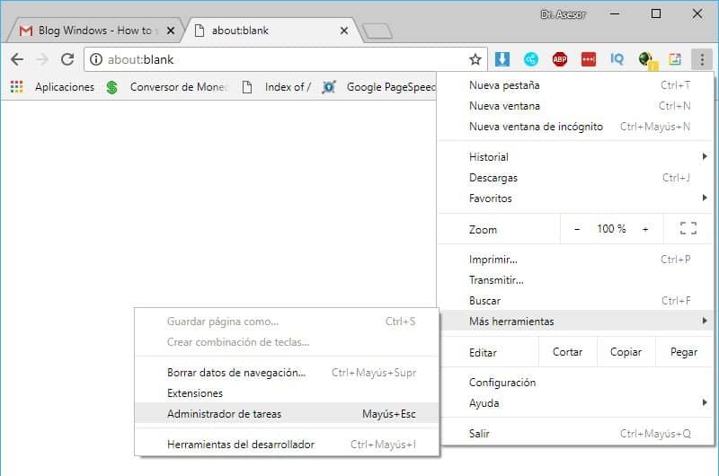Image resolution: width=719 pixels, height=476 pixels.
Task: Select Buscar menu item
Action: 575,301
